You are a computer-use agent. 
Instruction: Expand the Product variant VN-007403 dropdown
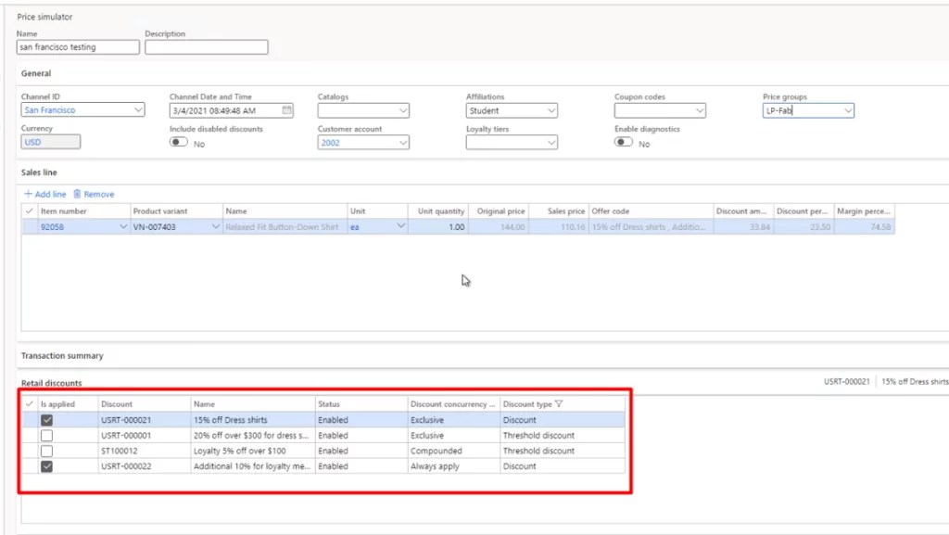(215, 226)
